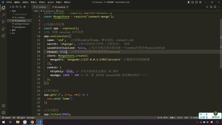Close the 02_session.js tab
The image size is (222, 125).
(x=67, y=7)
